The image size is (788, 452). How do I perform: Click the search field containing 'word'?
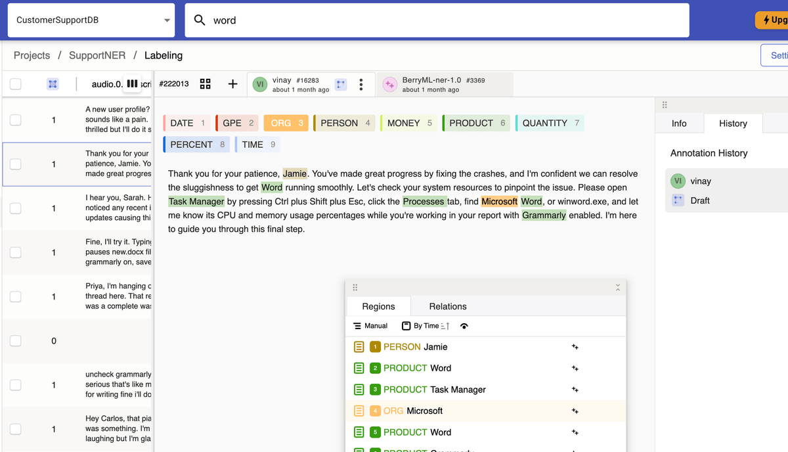click(447, 20)
